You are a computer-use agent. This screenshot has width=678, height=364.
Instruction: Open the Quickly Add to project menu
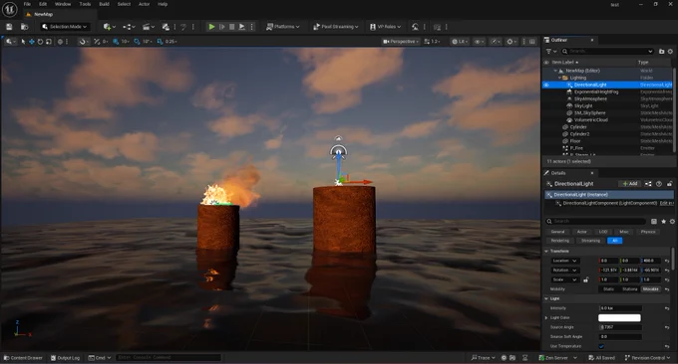(x=109, y=27)
